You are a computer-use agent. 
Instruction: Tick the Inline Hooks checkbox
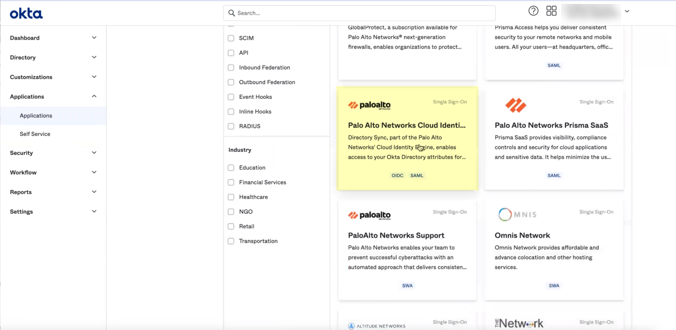click(x=231, y=112)
